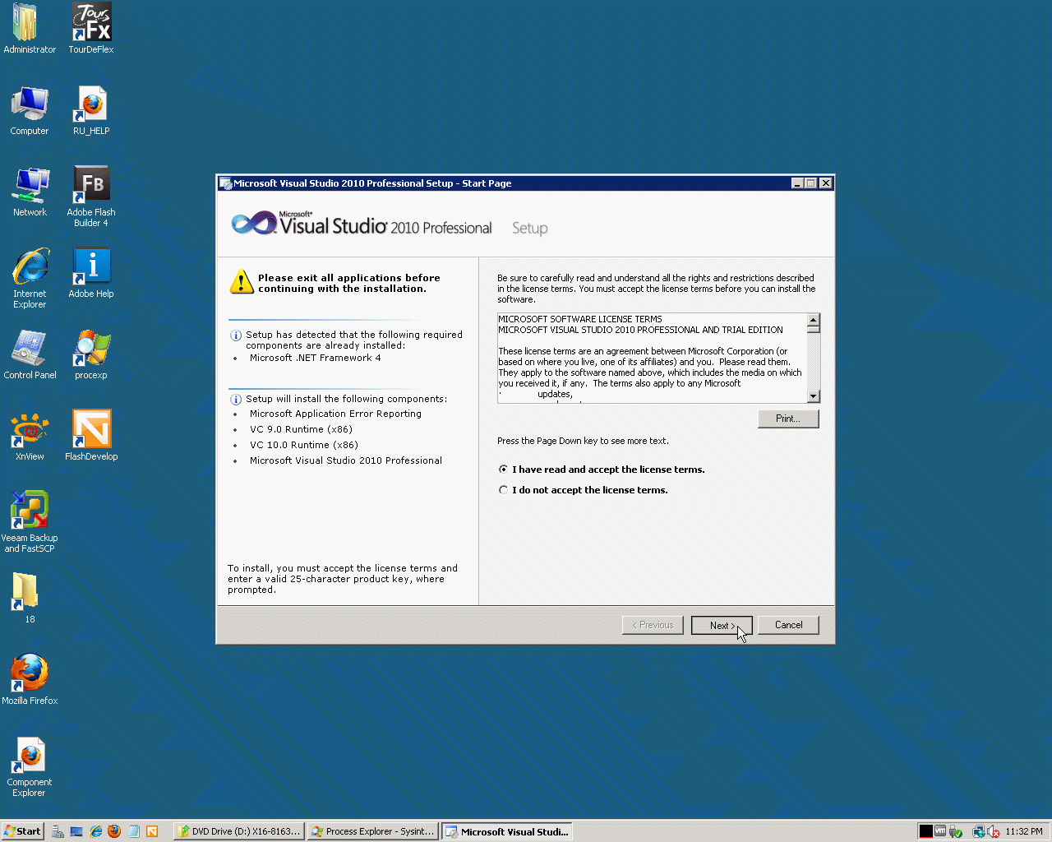Launch the TourDeFlex desktop shortcut
This screenshot has width=1052, height=842.
point(91,29)
